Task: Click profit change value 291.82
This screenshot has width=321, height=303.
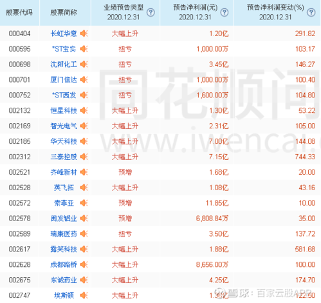Action: (x=305, y=34)
